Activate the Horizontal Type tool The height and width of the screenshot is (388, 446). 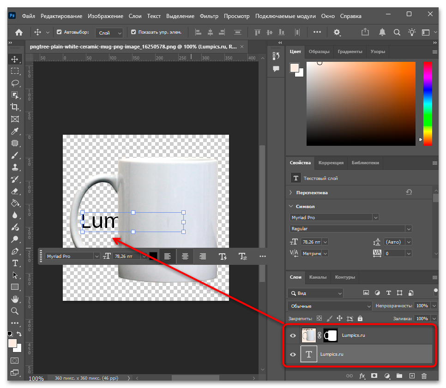(15, 263)
